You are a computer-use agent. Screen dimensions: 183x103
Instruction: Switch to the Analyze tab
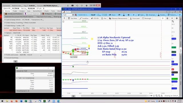pos(22,11)
